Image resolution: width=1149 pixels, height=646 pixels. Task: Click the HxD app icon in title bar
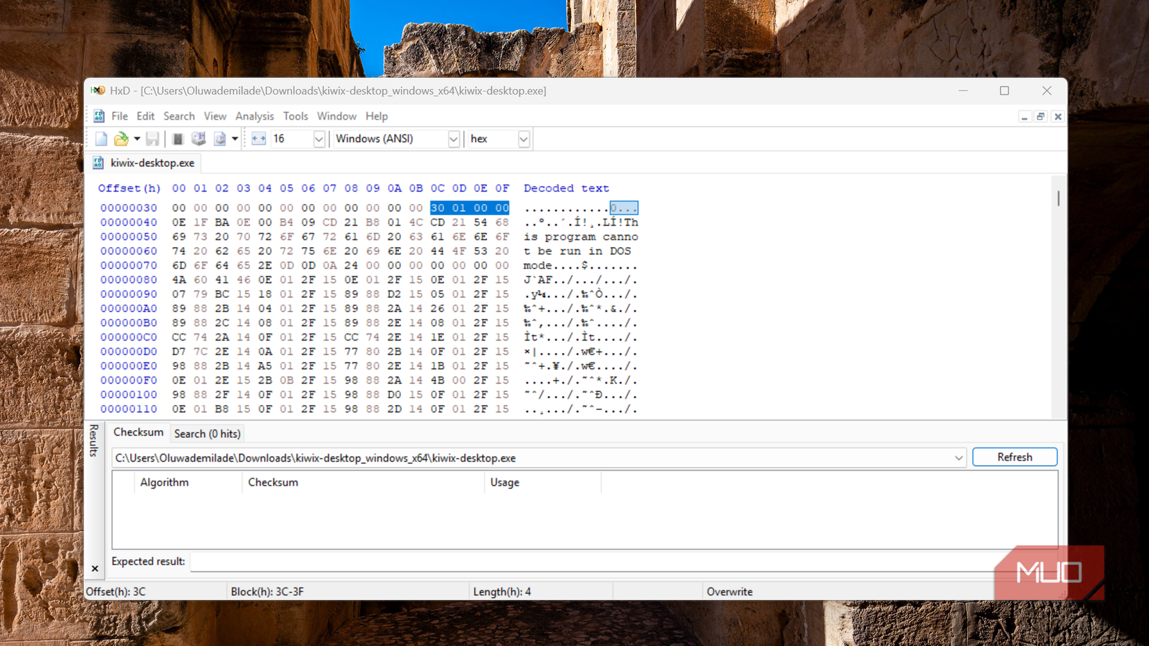pos(98,90)
